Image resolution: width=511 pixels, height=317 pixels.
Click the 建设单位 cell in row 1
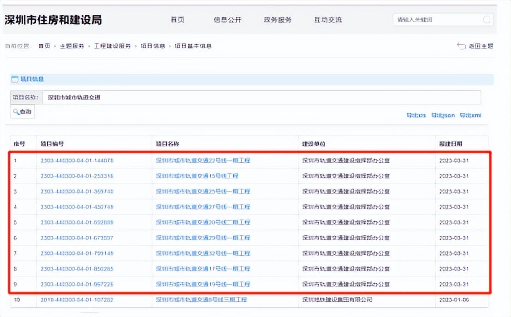[346, 160]
